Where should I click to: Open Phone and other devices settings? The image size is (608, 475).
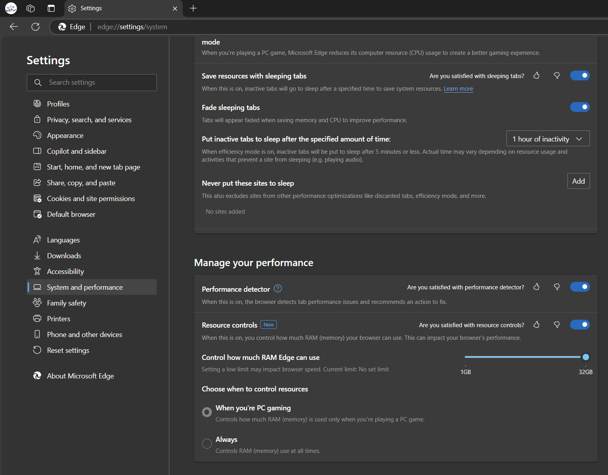(92, 334)
